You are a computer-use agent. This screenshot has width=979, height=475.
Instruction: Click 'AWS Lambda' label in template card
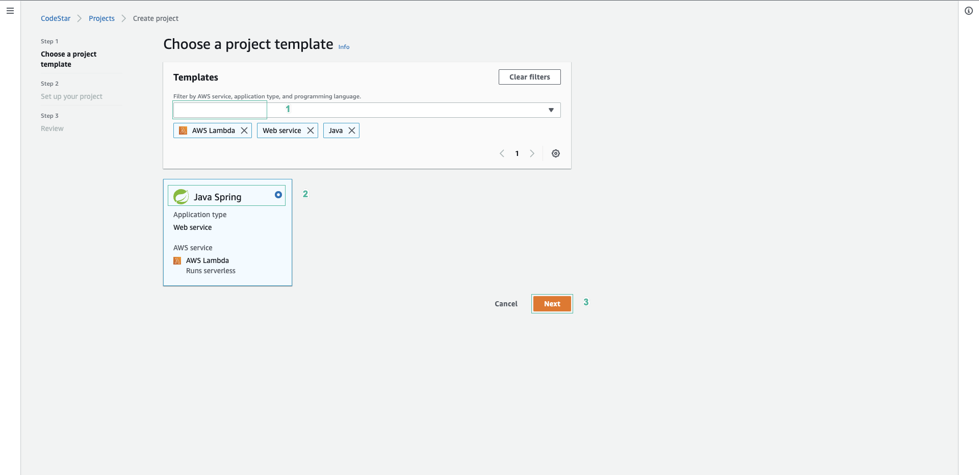[x=207, y=260]
